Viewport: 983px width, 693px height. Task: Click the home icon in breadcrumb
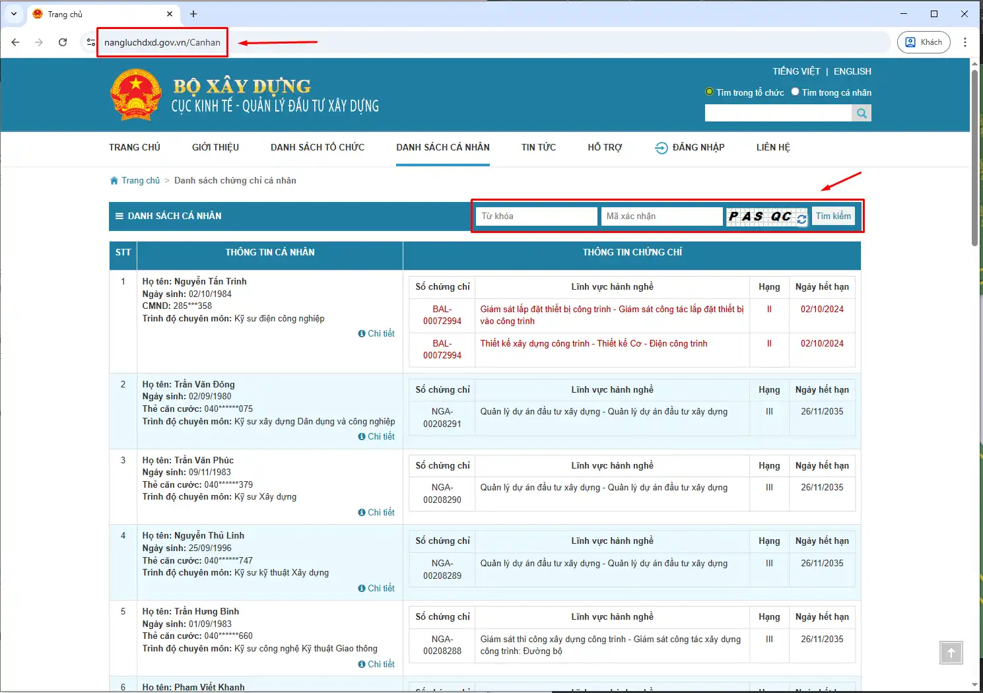coord(114,181)
